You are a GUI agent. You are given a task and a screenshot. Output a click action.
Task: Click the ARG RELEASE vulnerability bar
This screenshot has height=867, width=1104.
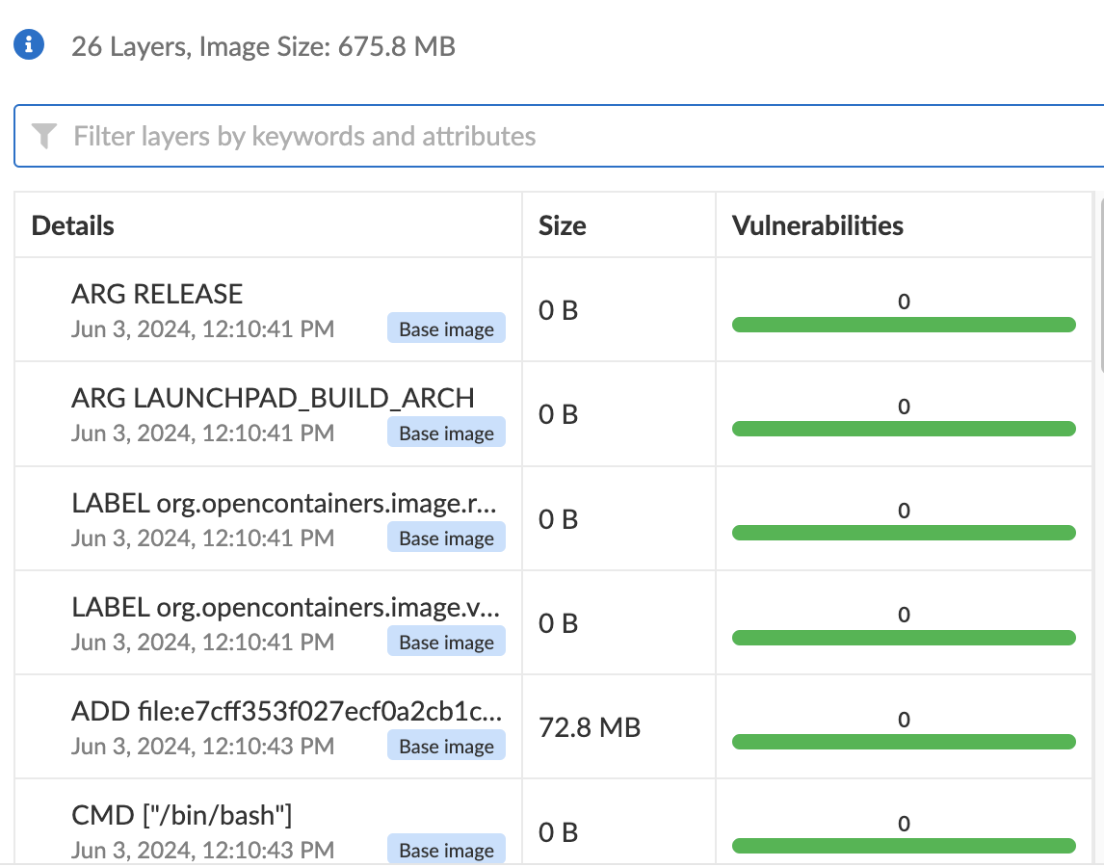click(904, 325)
